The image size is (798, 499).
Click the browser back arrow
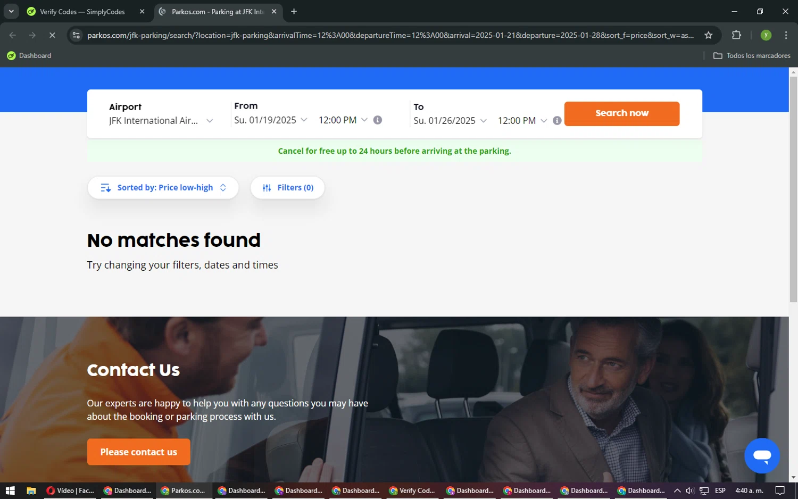coord(13,35)
